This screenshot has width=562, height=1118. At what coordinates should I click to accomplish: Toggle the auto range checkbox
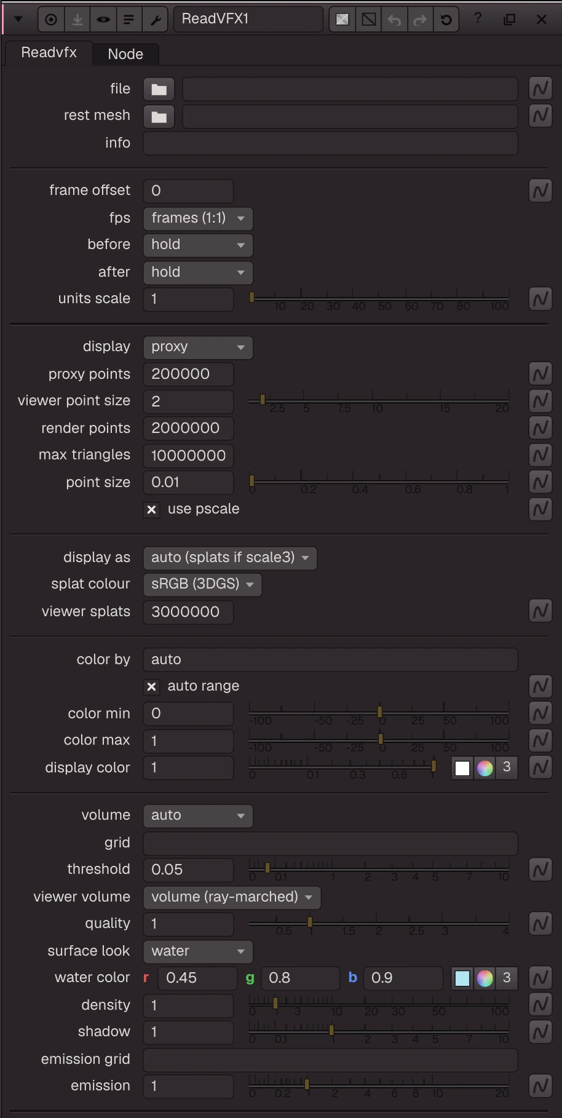(x=151, y=686)
